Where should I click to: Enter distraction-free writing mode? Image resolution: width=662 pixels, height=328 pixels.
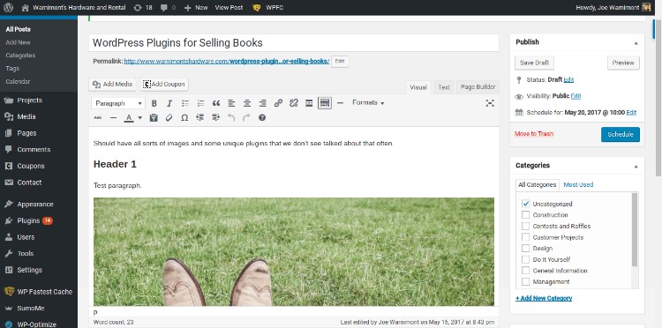click(490, 103)
